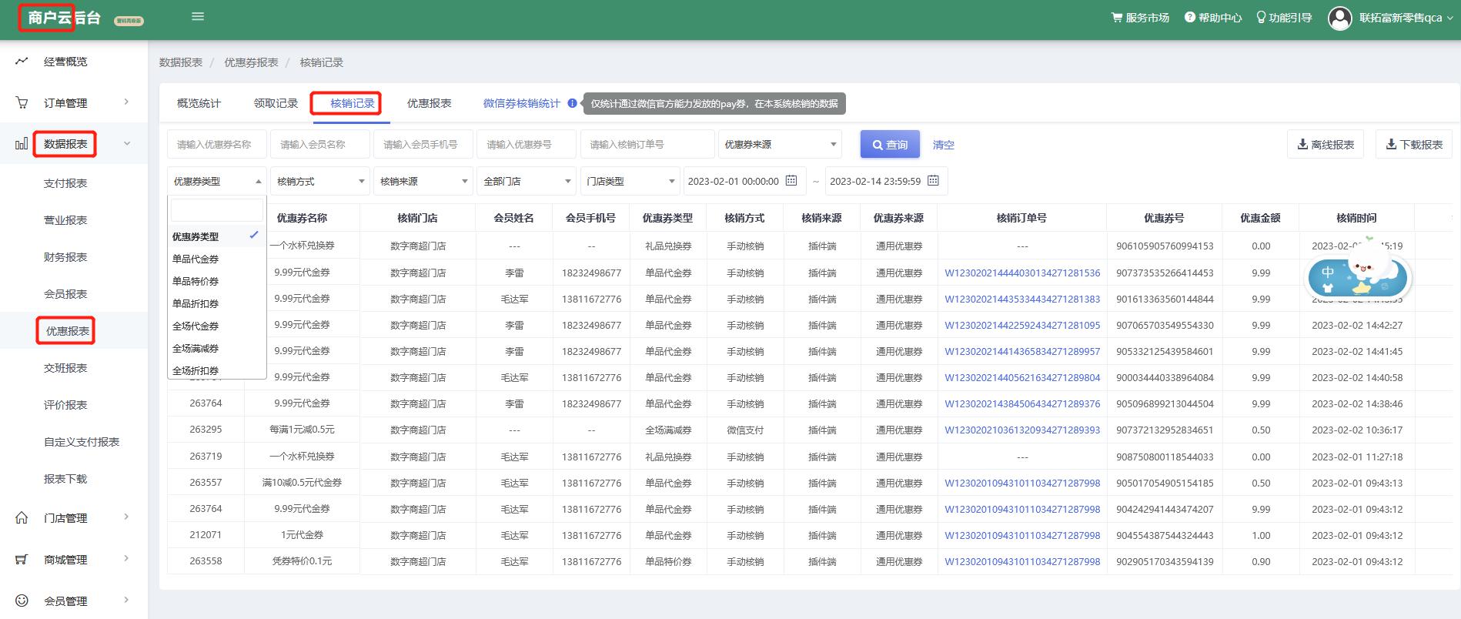The height and width of the screenshot is (619, 1461).
Task: Select 全场代金券 option in list
Action: click(x=217, y=326)
